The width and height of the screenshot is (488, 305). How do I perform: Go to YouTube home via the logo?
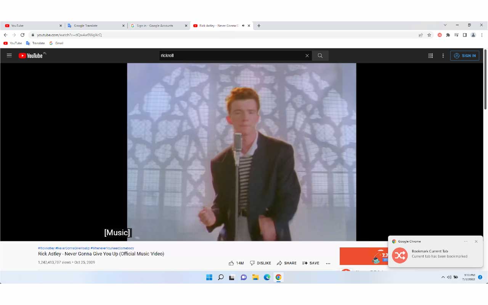tap(30, 56)
